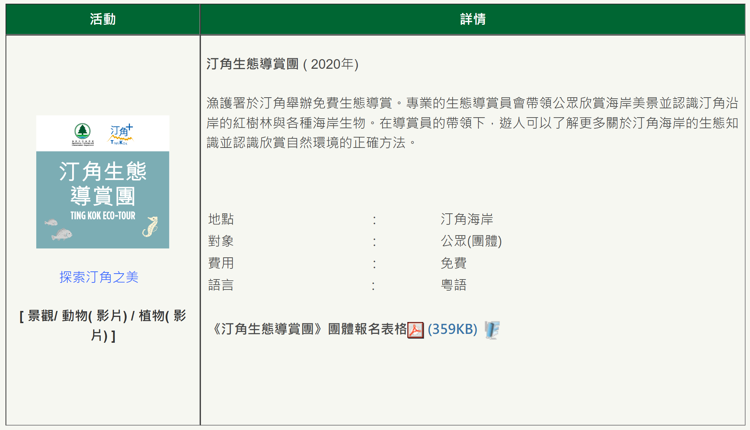
Task: Click the 《汀角生態導賞團》團體報名表格 text
Action: (309, 329)
